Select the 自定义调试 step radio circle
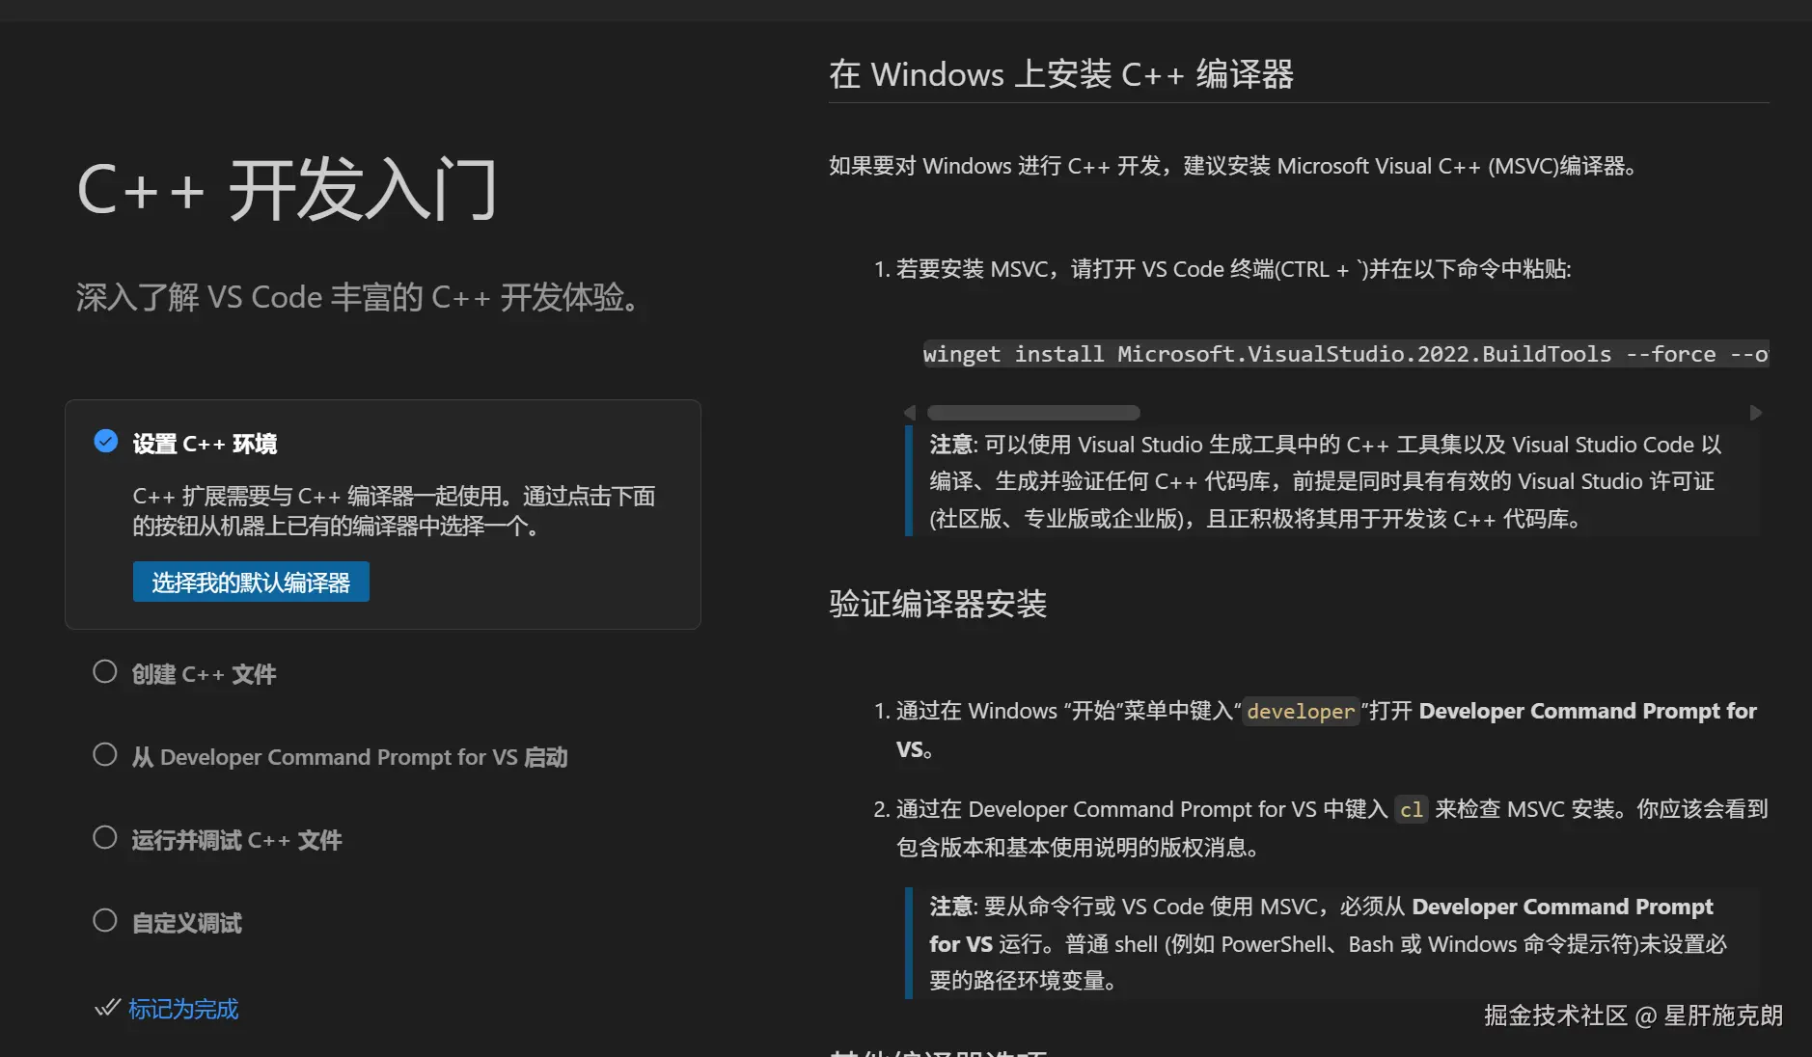Image resolution: width=1812 pixels, height=1057 pixels. click(x=105, y=921)
